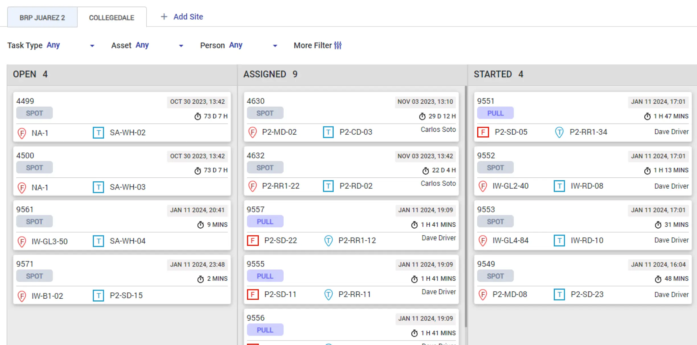
Task: Click the from-location icon on task 9561
Action: tap(21, 240)
